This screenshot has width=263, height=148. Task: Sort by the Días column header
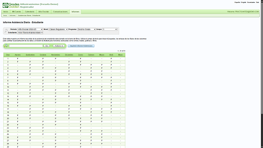pos(8,55)
